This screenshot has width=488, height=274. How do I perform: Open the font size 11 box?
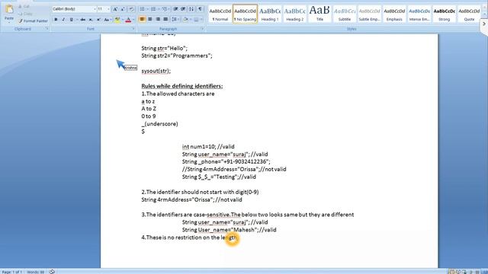click(104, 9)
